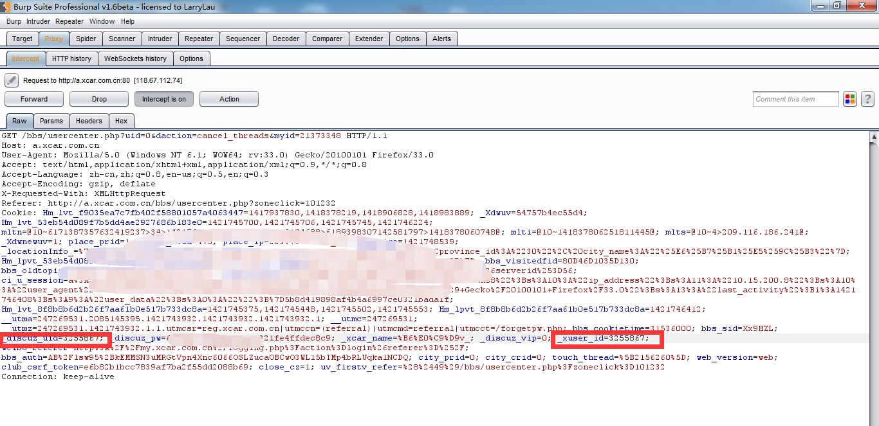Image resolution: width=879 pixels, height=426 pixels.
Task: Drop the intercepted request
Action: [99, 99]
